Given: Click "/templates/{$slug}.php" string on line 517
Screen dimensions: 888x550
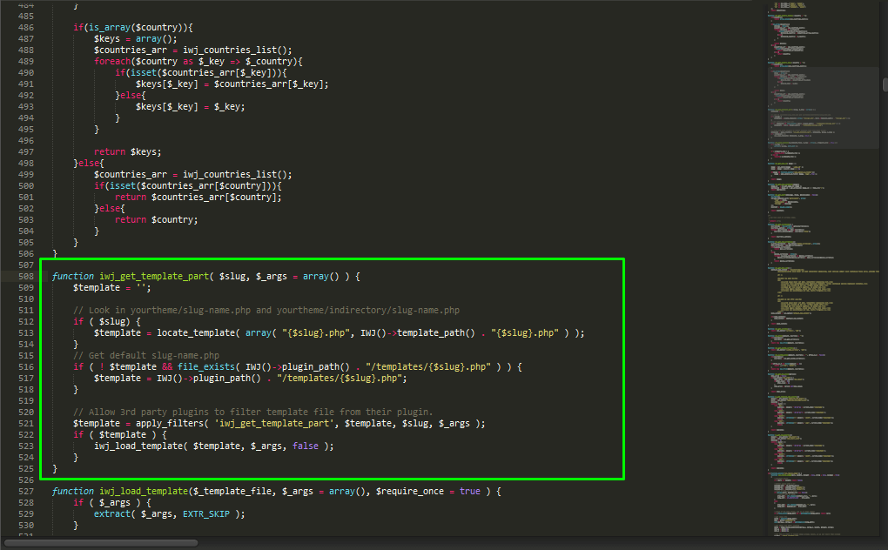Looking at the screenshot, I should point(340,378).
